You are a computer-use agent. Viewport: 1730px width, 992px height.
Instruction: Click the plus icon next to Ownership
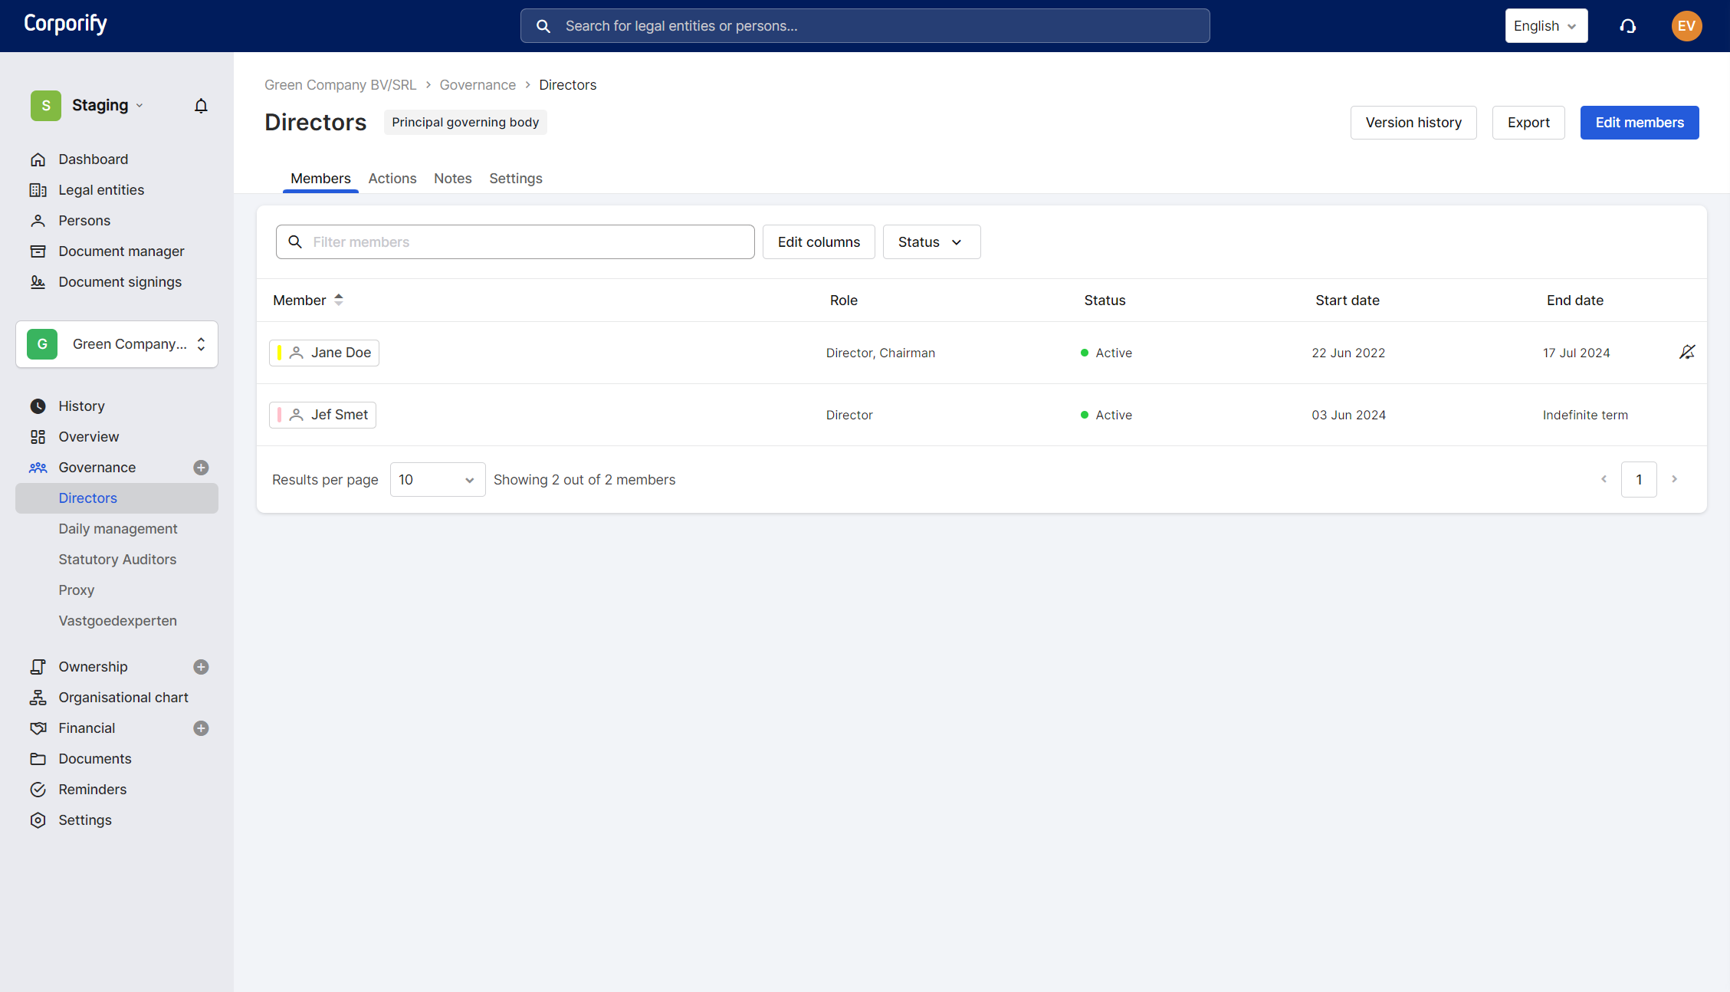pos(201,667)
